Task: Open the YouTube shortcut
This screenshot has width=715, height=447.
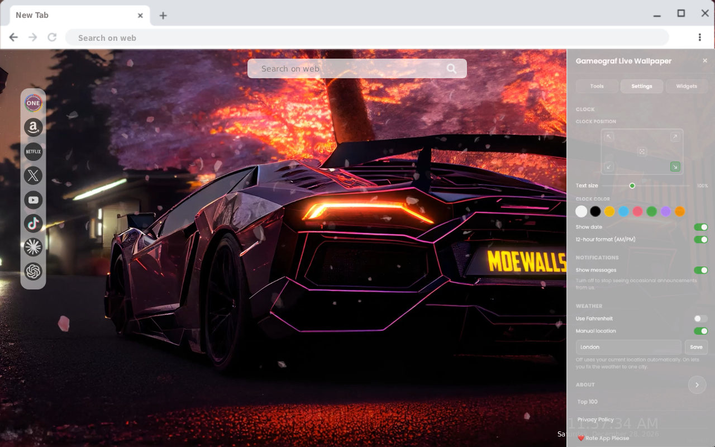Action: click(34, 199)
